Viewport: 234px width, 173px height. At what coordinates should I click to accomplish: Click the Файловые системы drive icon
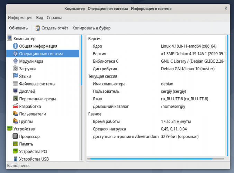coord(16,84)
